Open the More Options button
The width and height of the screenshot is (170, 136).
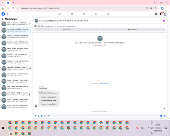pos(132,30)
